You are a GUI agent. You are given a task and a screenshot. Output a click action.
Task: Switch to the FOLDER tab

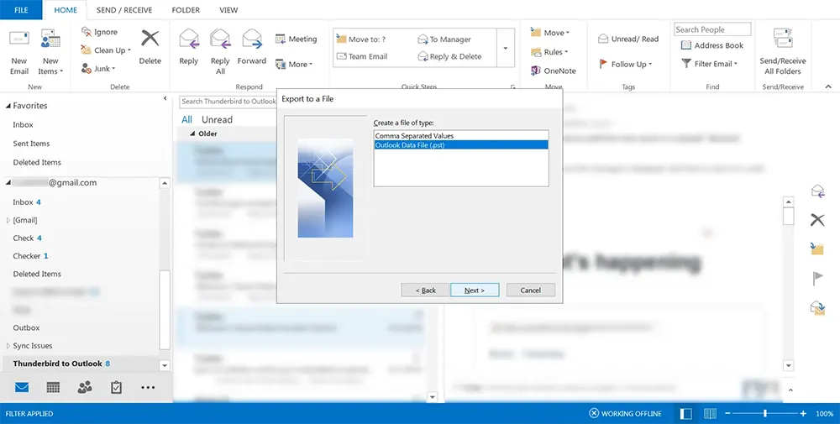pyautogui.click(x=186, y=9)
